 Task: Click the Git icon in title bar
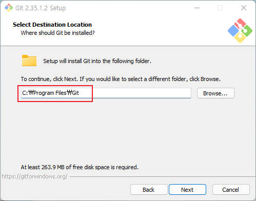tap(8, 8)
